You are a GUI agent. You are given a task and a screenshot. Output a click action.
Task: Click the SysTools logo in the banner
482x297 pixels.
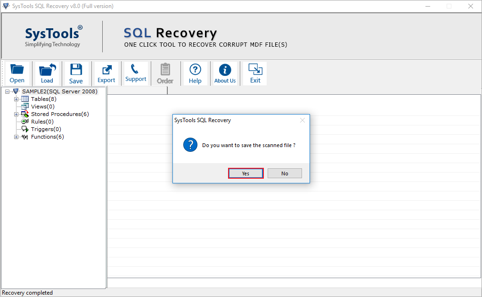coord(53,36)
